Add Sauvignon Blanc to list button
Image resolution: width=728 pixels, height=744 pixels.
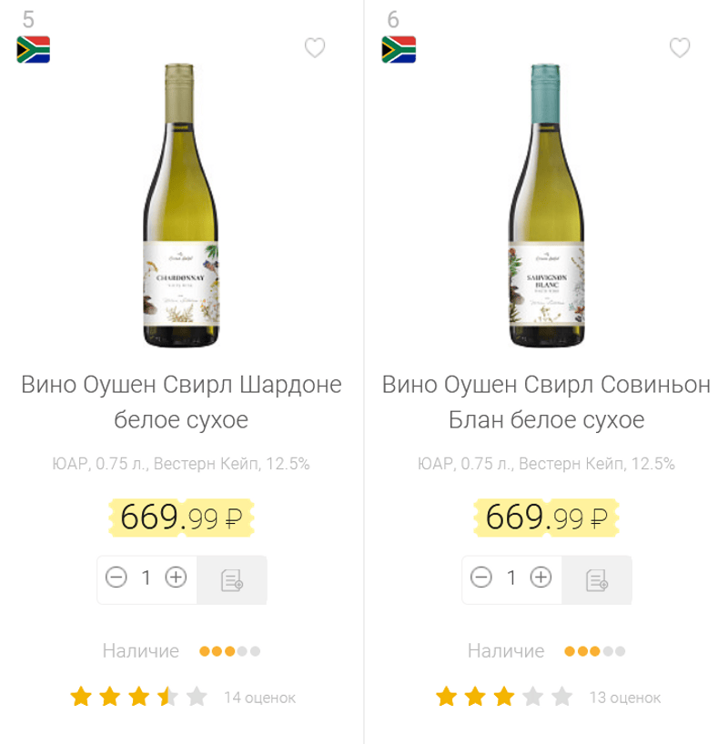pos(597,579)
